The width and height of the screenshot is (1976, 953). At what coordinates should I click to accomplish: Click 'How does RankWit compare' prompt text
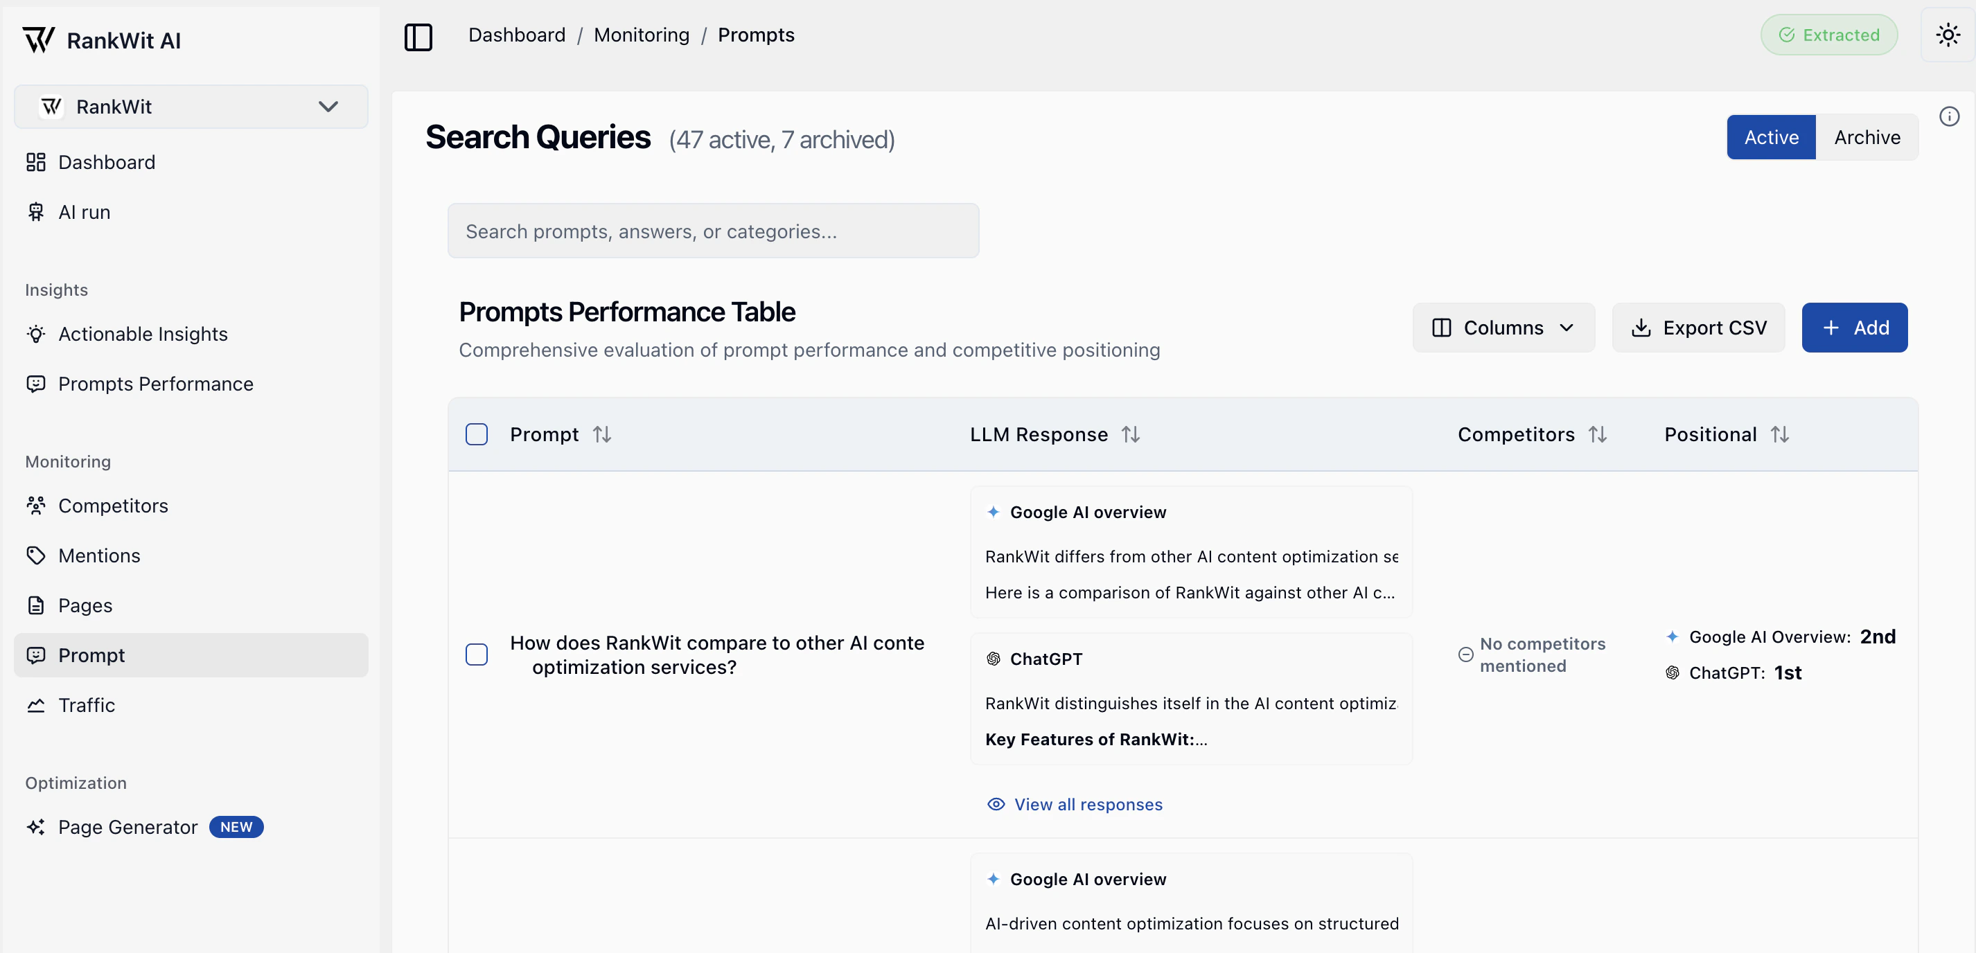click(x=717, y=654)
